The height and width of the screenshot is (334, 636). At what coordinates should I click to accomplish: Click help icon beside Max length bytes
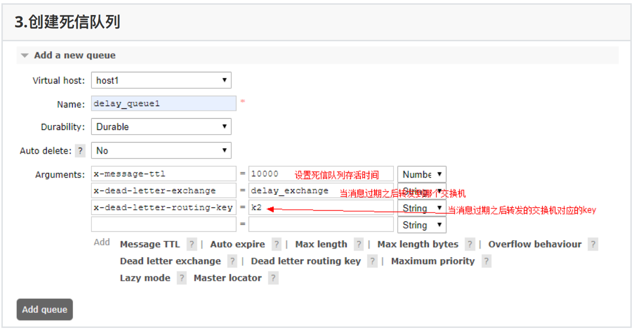[470, 244]
